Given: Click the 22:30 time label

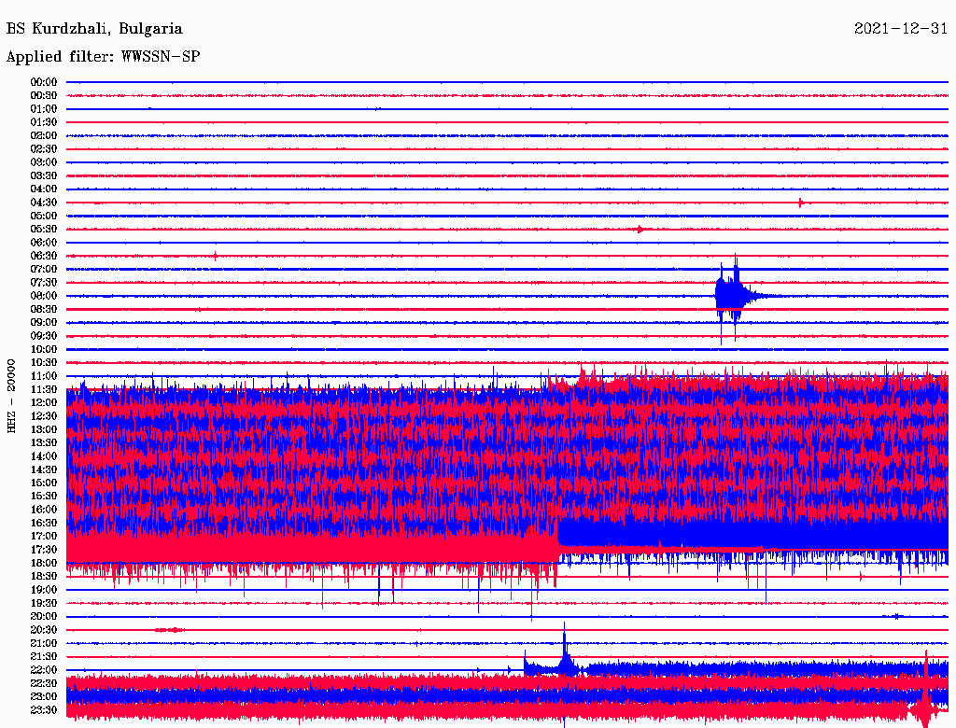Looking at the screenshot, I should pyautogui.click(x=44, y=683).
